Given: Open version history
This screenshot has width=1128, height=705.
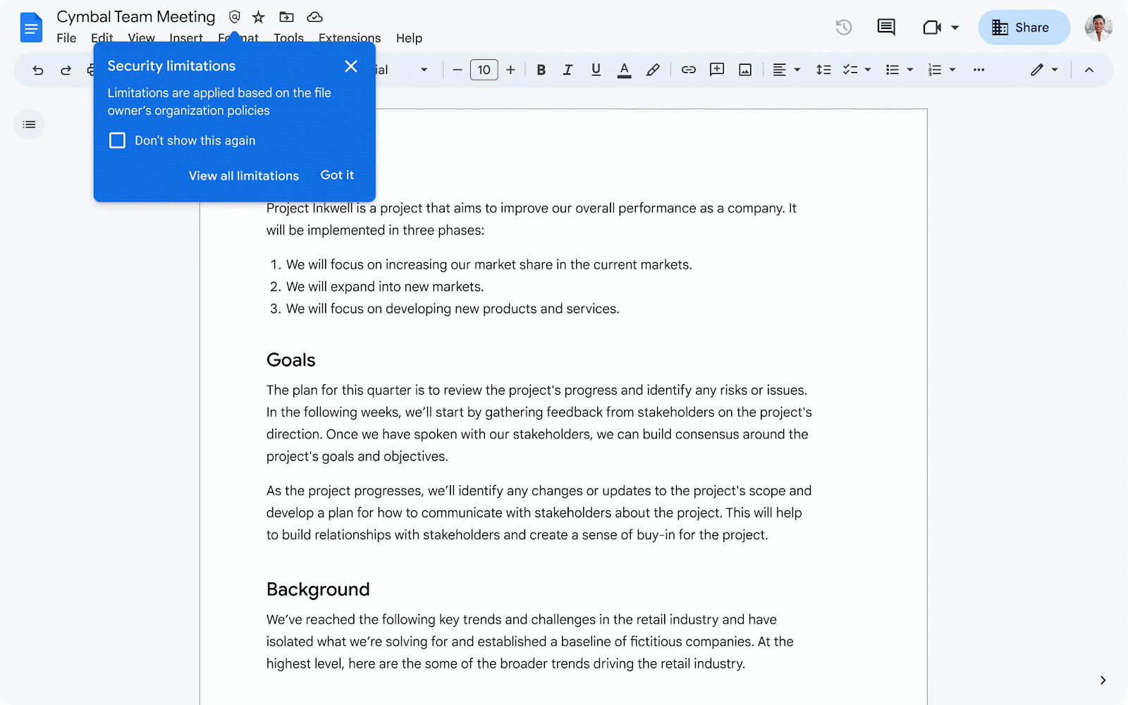Looking at the screenshot, I should pyautogui.click(x=843, y=27).
